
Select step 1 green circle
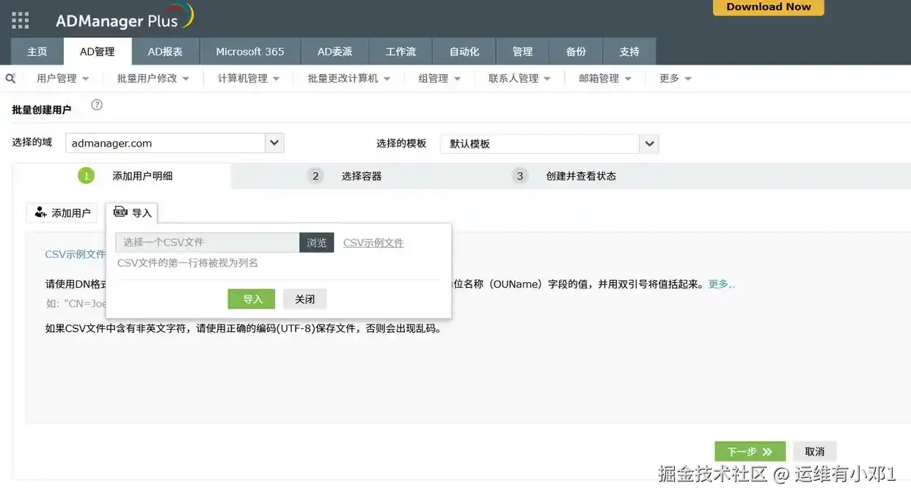coord(86,176)
